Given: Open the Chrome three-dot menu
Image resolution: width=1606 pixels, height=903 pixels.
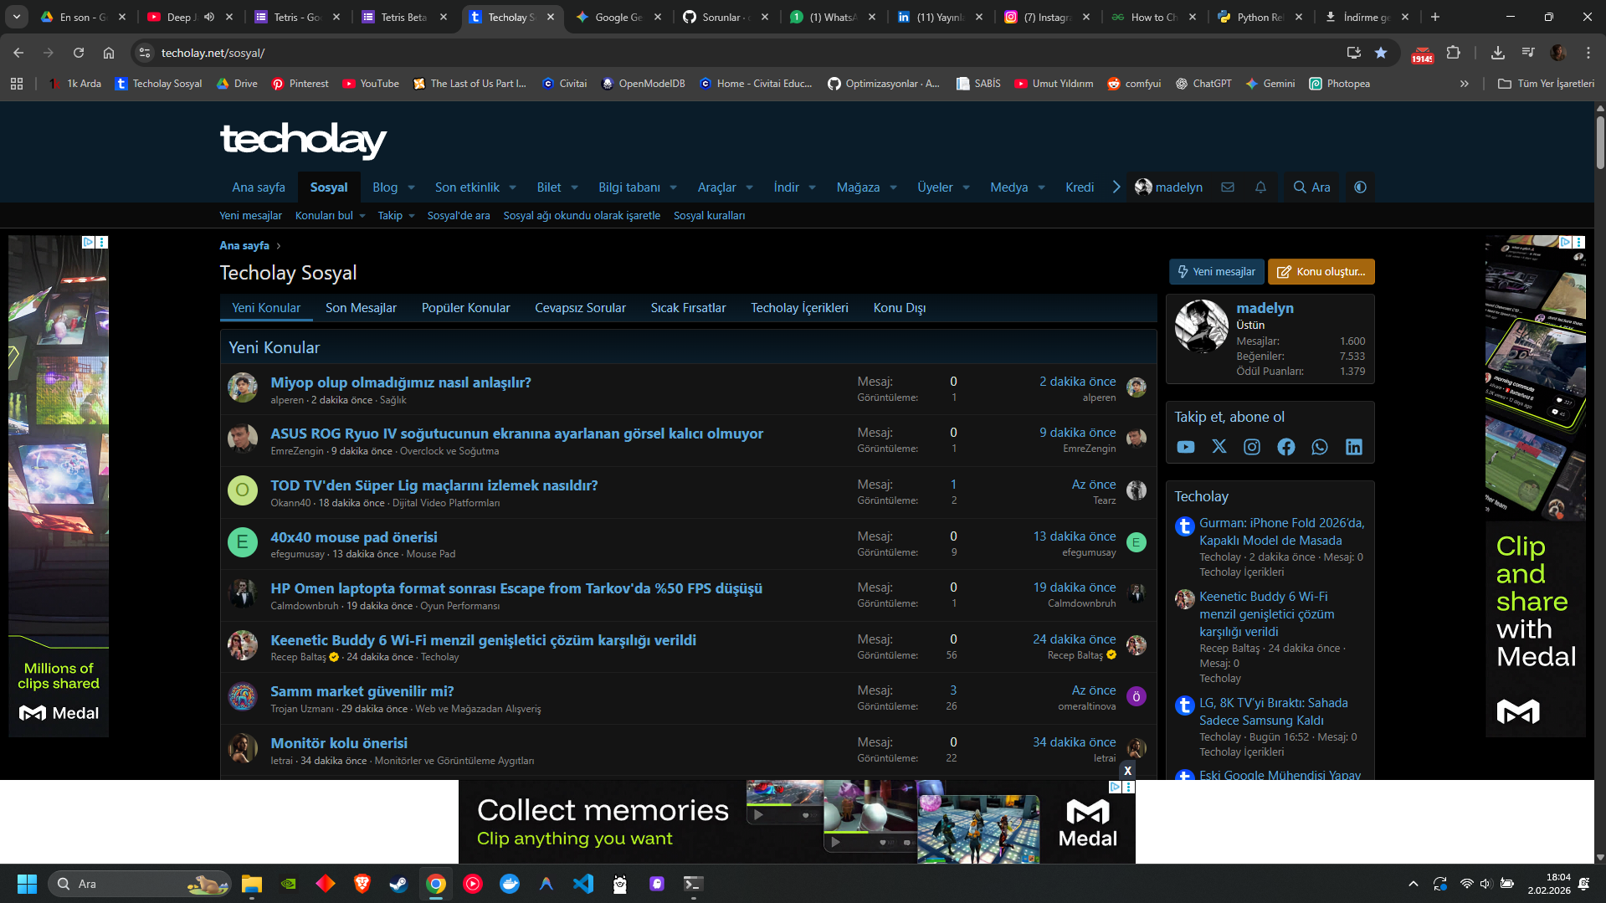Looking at the screenshot, I should tap(1588, 53).
